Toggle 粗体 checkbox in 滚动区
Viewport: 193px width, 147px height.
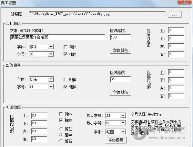[61, 120]
